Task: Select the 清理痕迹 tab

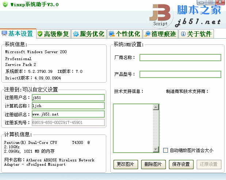Action: (160, 34)
